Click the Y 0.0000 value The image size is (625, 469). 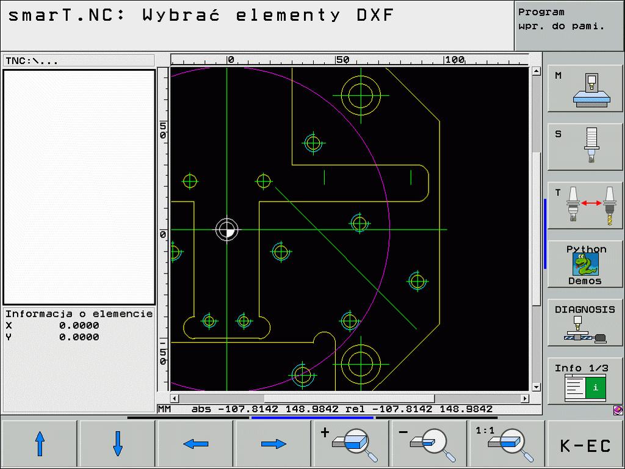[79, 337]
